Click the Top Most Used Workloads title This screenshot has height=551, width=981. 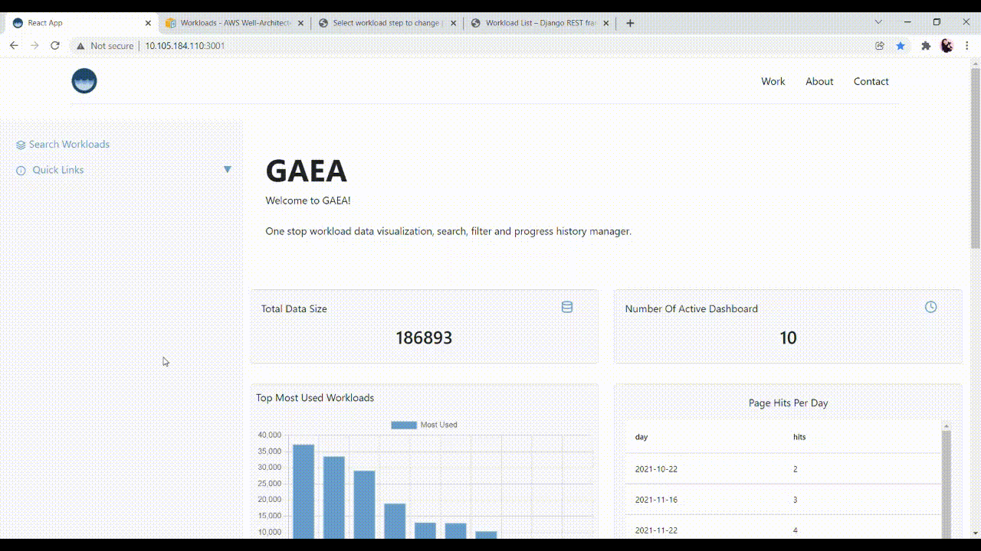[315, 398]
